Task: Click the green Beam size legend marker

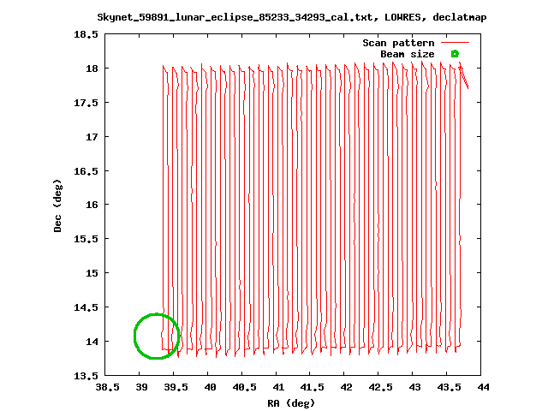Action: click(x=455, y=54)
